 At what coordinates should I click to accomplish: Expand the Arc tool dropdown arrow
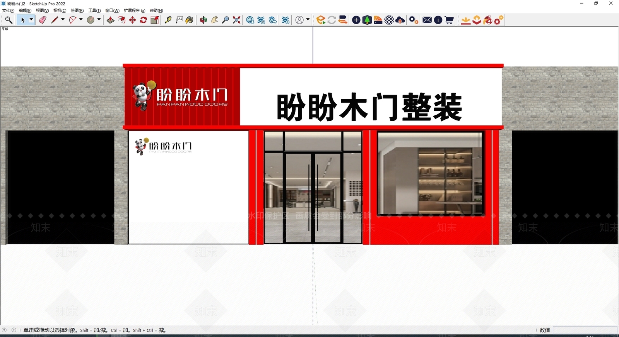point(81,19)
